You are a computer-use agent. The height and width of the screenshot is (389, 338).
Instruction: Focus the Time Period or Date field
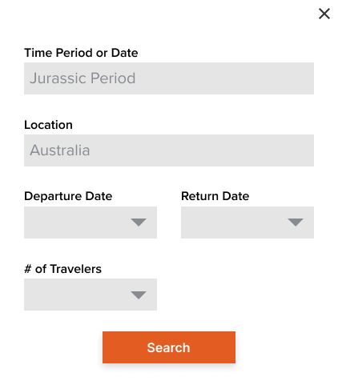[169, 78]
